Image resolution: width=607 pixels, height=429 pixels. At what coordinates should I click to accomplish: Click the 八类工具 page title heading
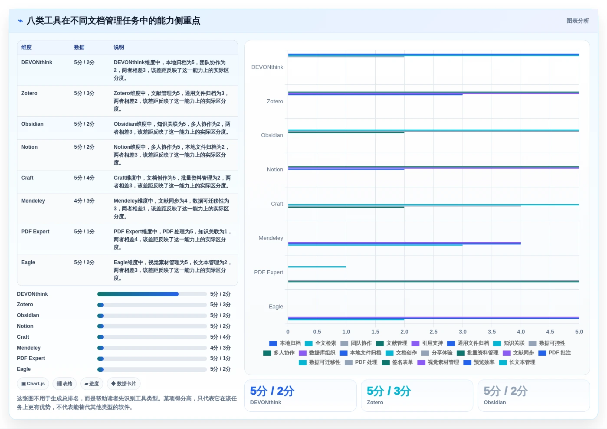[x=113, y=21]
